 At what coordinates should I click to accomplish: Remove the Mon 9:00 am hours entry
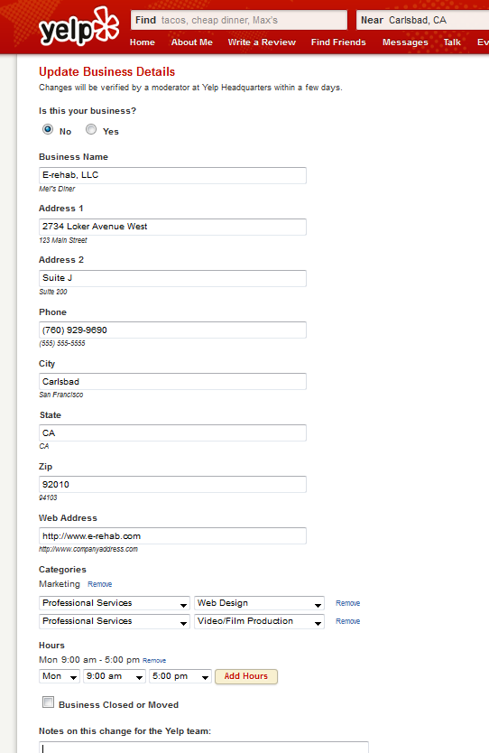(x=154, y=661)
